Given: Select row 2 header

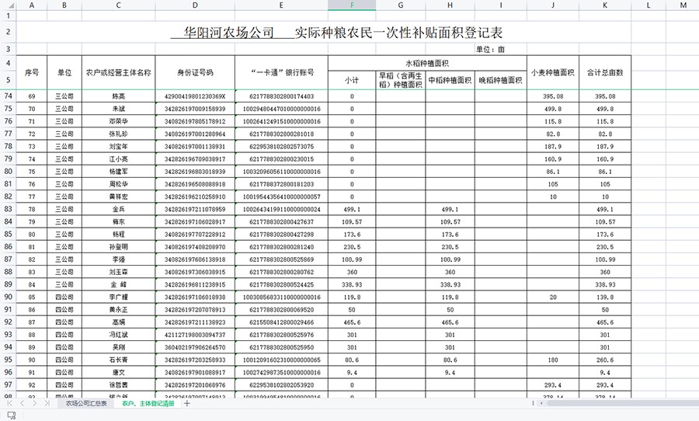Looking at the screenshot, I should 8,33.
